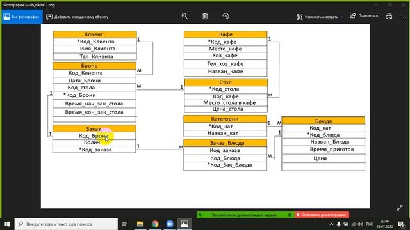Click the *Код_Брони field in Бронь

click(94, 95)
